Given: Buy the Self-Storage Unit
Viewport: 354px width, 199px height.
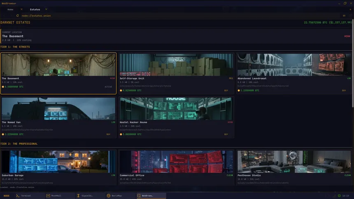Looking at the screenshot, I should tap(226, 90).
